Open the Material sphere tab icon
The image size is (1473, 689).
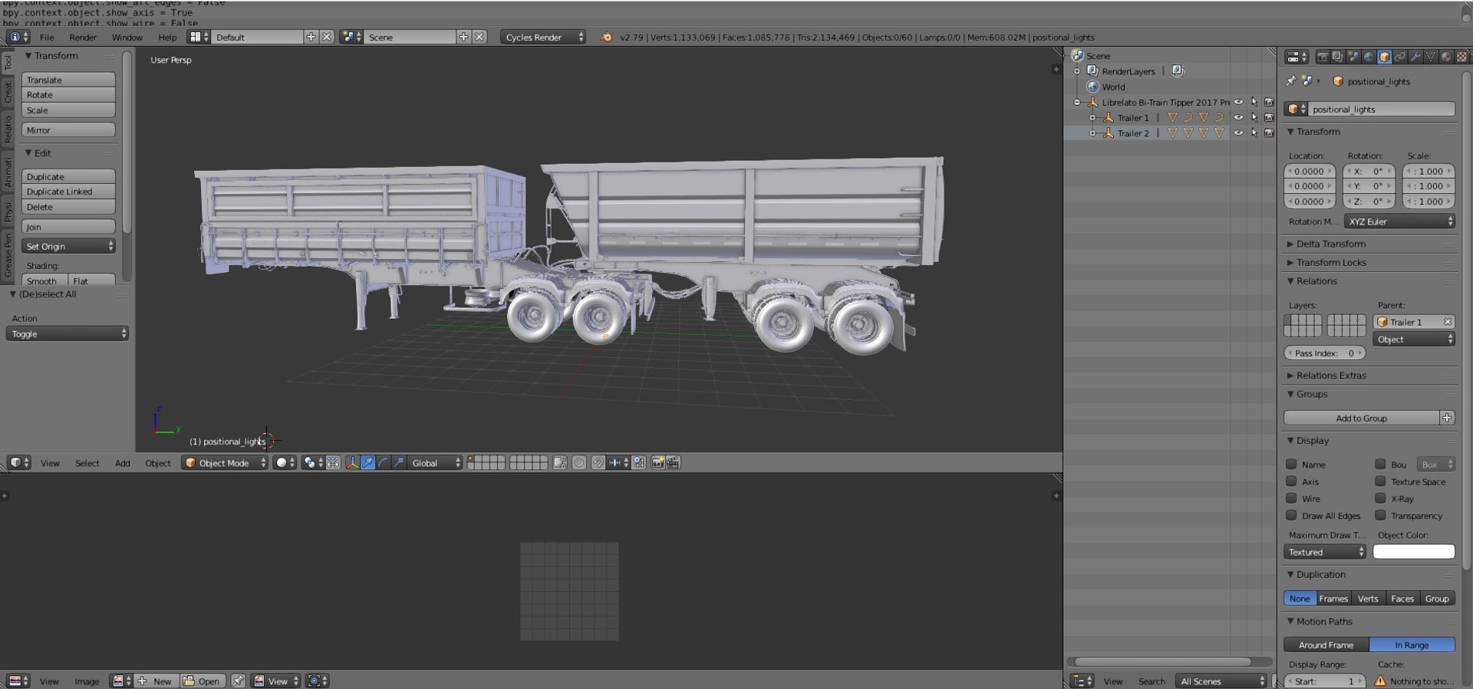point(1446,57)
